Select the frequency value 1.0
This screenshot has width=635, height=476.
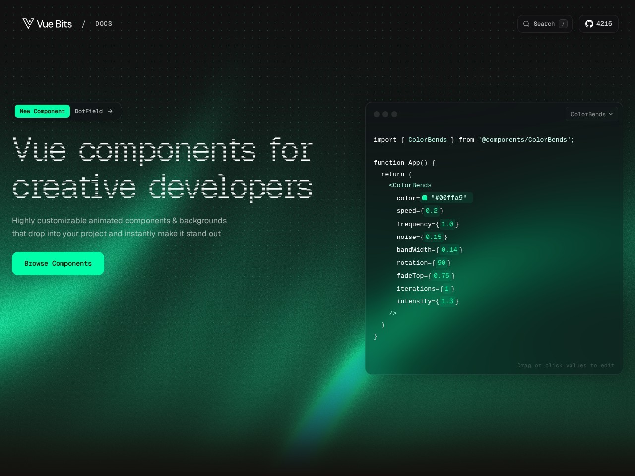447,224
